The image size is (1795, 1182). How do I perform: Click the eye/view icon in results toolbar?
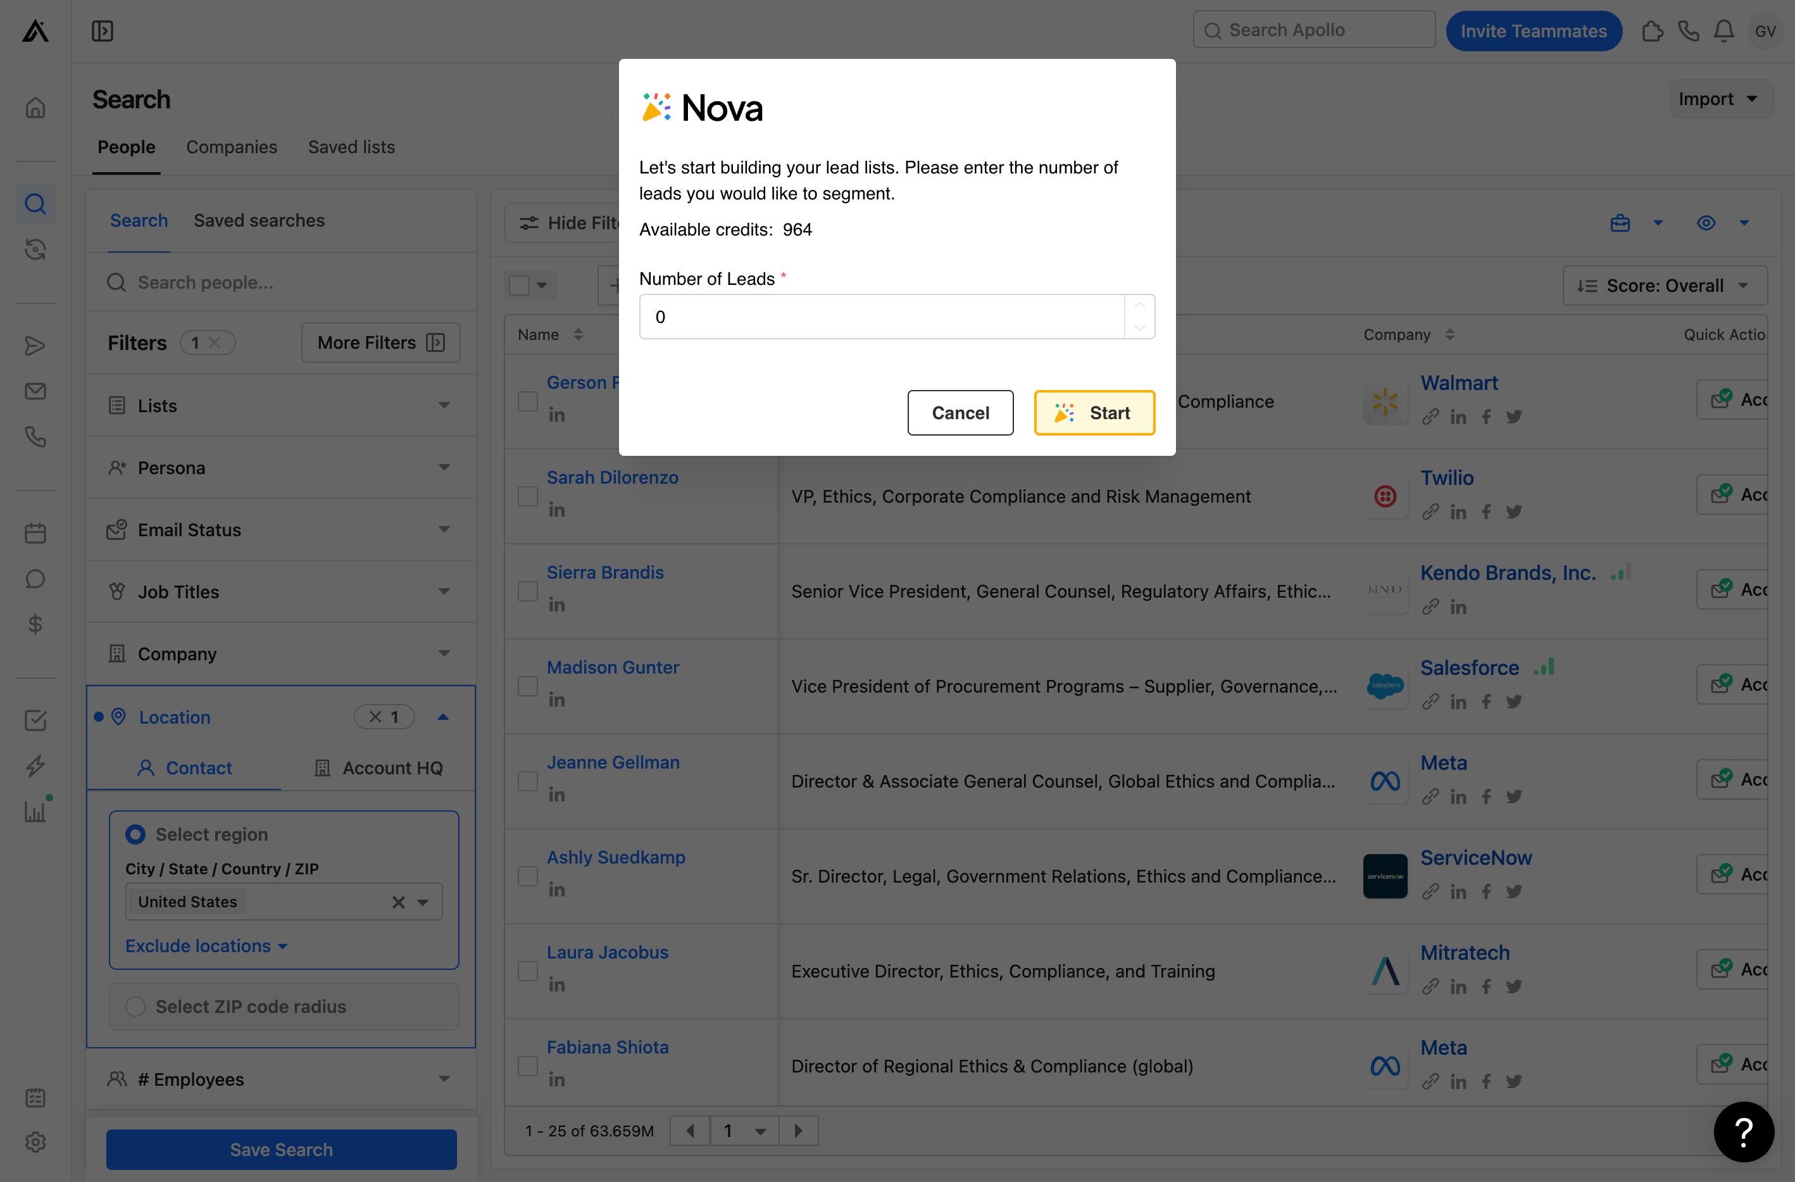(1706, 222)
